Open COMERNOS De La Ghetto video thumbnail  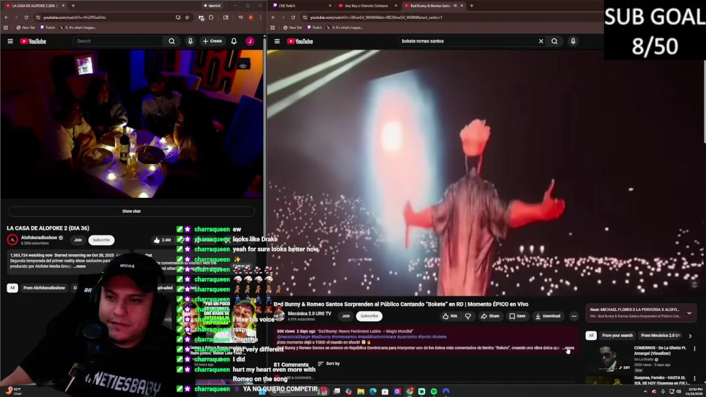pyautogui.click(x=608, y=358)
